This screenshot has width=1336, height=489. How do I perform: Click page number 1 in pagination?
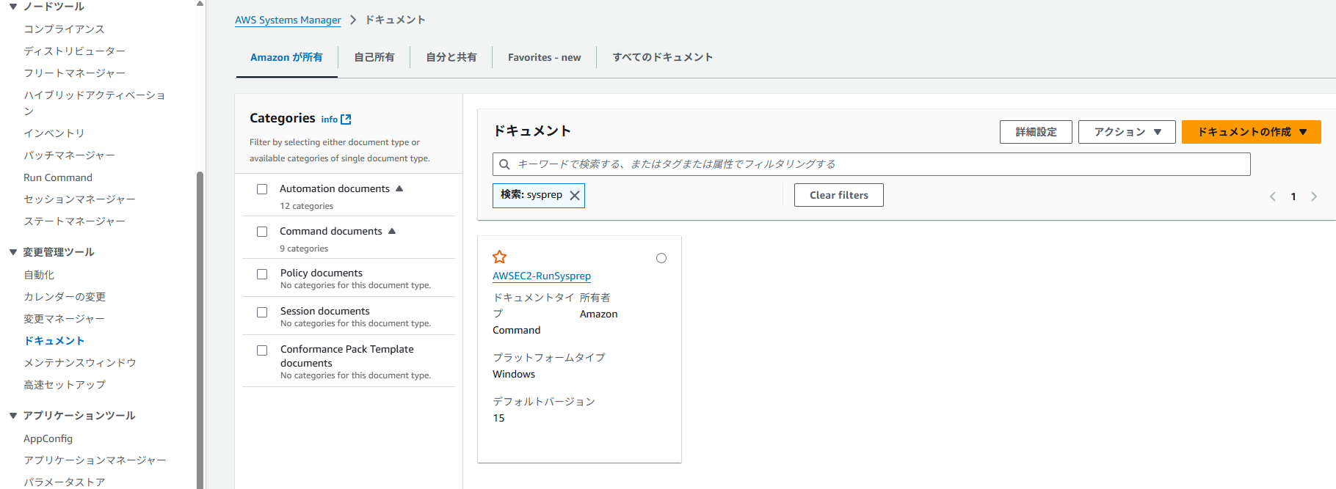(1293, 196)
